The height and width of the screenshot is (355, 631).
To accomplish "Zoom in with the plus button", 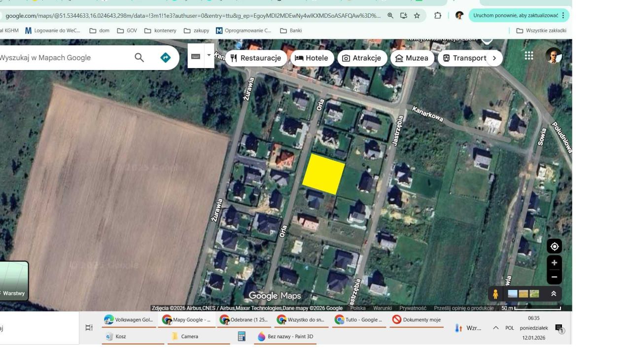I will (x=554, y=263).
